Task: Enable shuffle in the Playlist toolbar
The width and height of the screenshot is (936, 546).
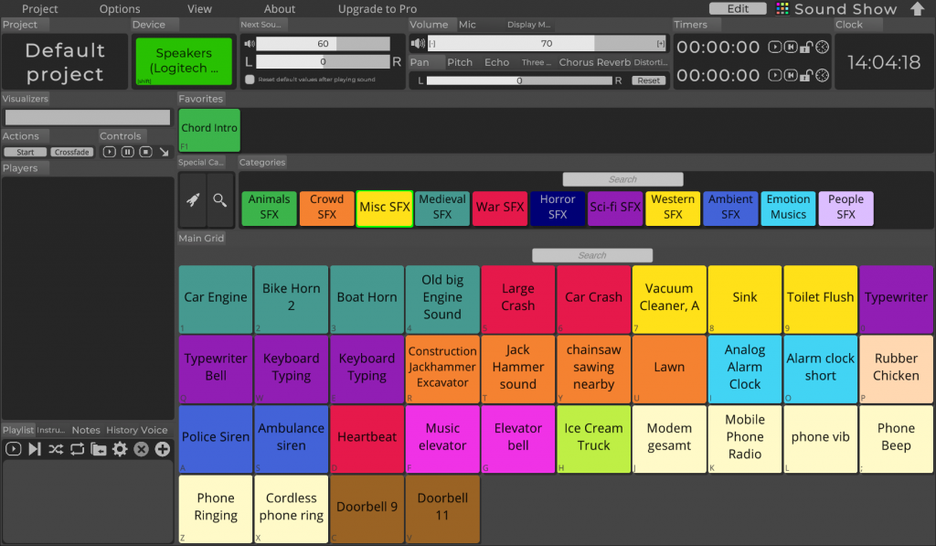Action: 55,449
